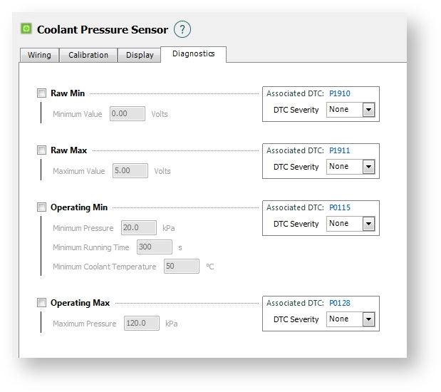The width and height of the screenshot is (441, 392).
Task: Open DTC Severity dropdown for P0115
Action: (x=368, y=224)
